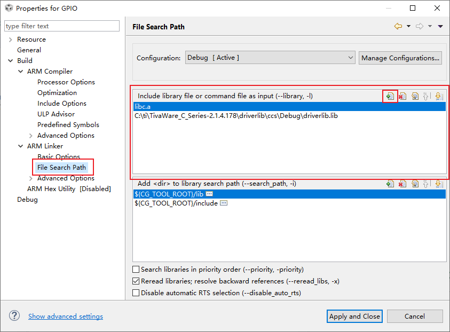Select General in the tree
Image resolution: width=450 pixels, height=332 pixels.
[x=29, y=50]
